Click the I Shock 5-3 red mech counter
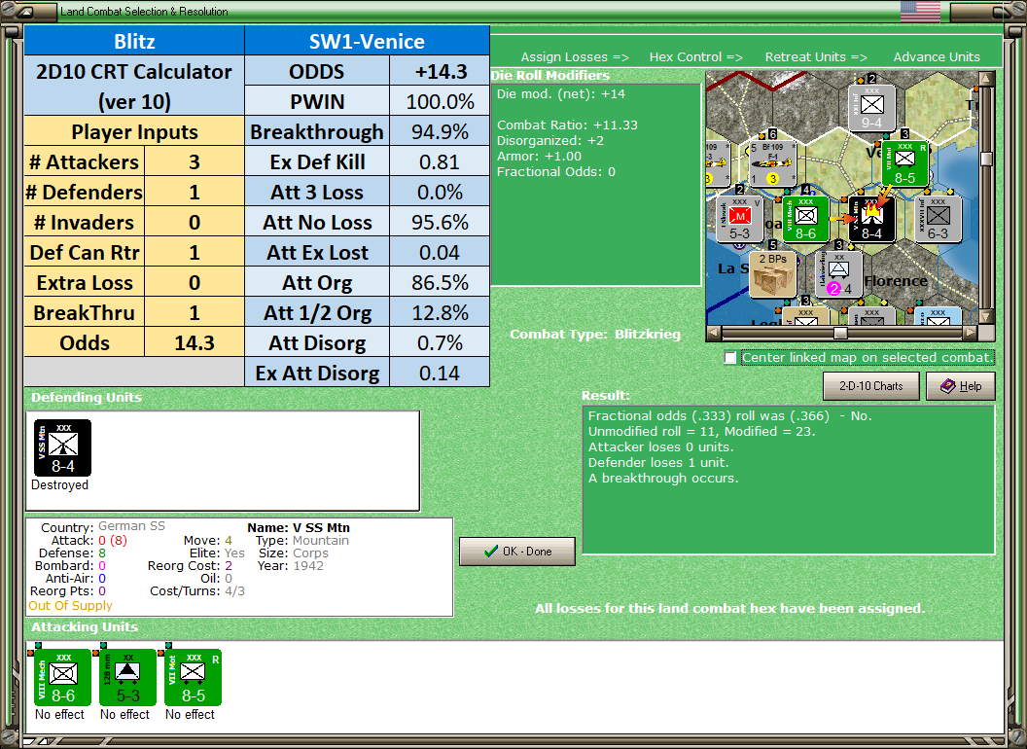 click(739, 219)
